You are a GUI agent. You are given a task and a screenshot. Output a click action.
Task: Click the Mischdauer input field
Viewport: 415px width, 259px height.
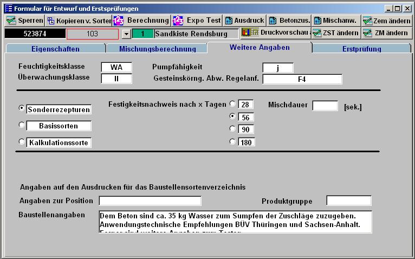click(x=325, y=106)
